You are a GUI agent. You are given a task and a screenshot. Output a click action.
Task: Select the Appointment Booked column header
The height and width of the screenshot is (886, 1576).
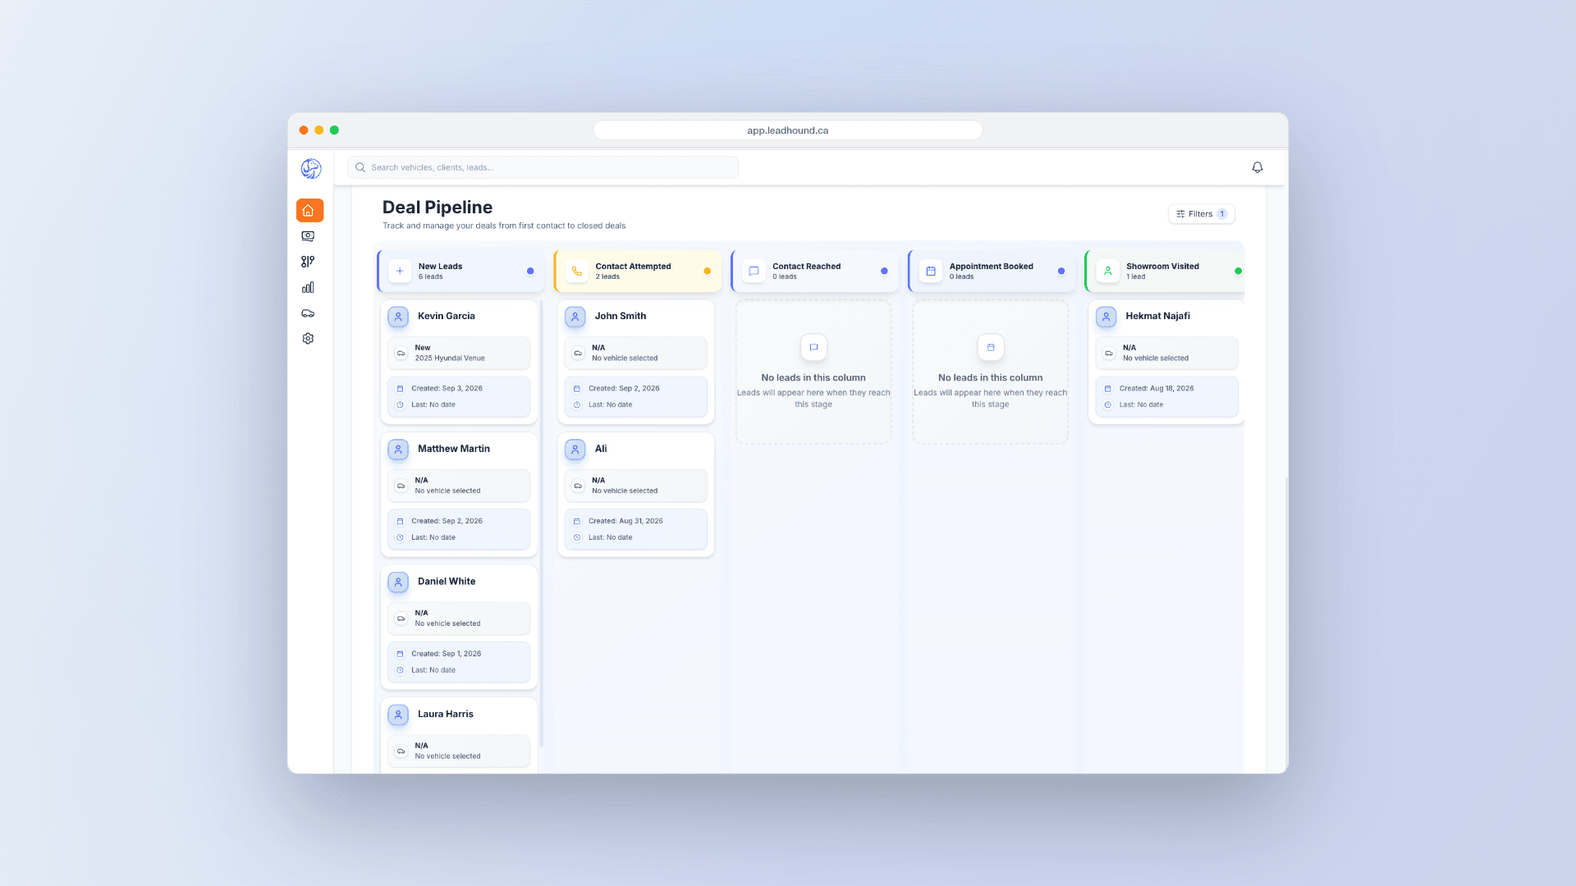pyautogui.click(x=992, y=271)
